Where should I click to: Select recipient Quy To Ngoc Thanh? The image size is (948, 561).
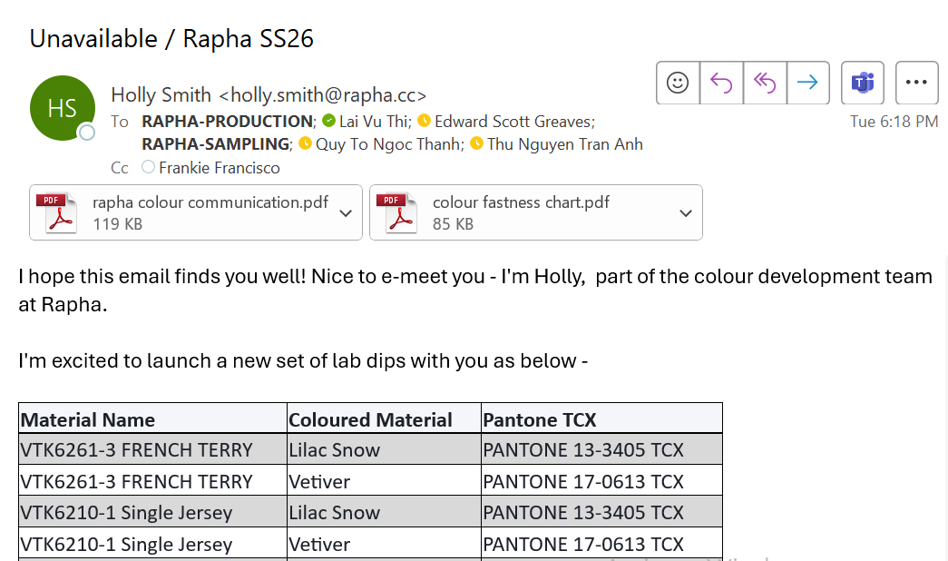389,144
